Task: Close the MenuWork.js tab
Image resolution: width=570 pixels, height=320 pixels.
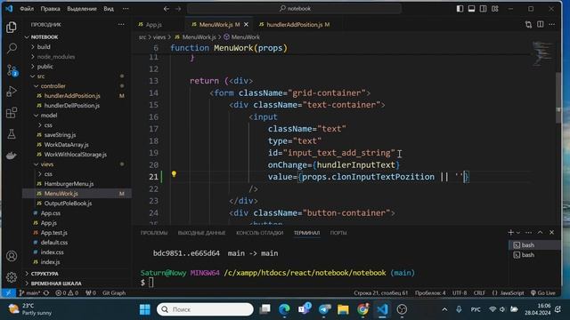Action: point(246,24)
